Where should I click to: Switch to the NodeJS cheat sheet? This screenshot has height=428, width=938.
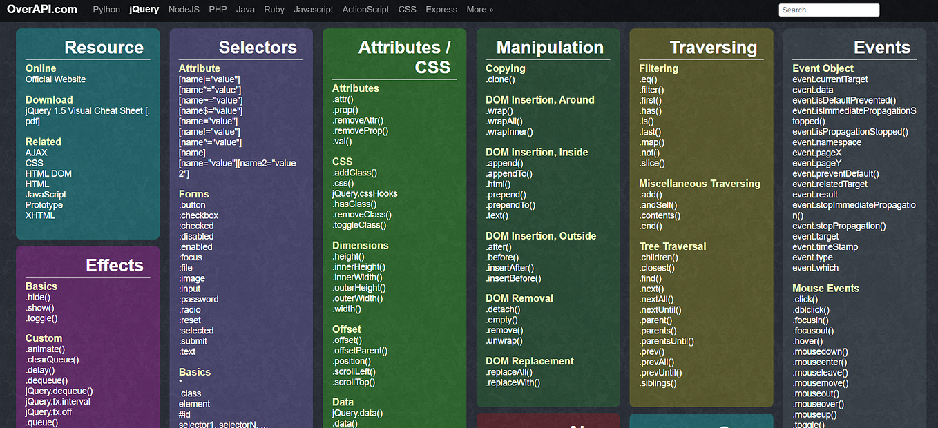(x=184, y=9)
